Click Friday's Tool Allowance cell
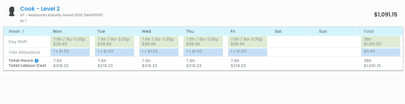 pos(248,52)
